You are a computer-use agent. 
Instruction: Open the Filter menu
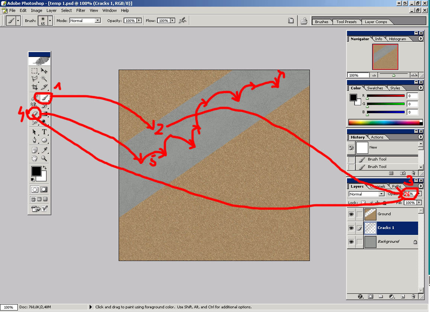click(x=81, y=10)
